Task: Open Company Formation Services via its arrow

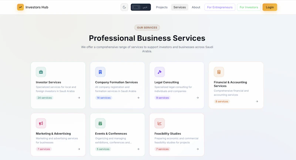Action: tap(138, 98)
